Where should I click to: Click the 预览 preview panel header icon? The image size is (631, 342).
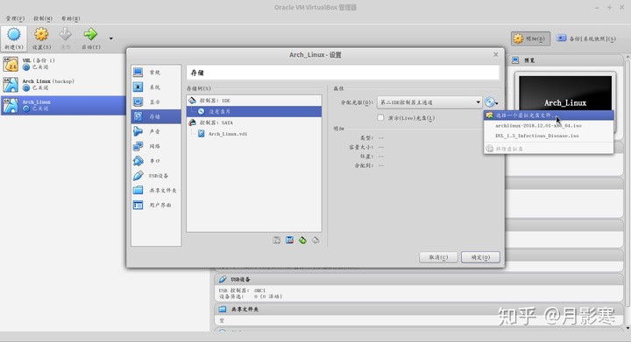pos(515,60)
